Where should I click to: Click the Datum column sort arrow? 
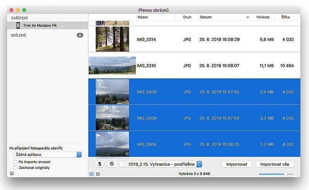point(248,17)
